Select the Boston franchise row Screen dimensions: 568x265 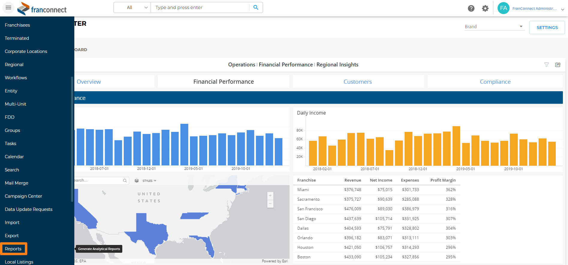(x=376, y=257)
